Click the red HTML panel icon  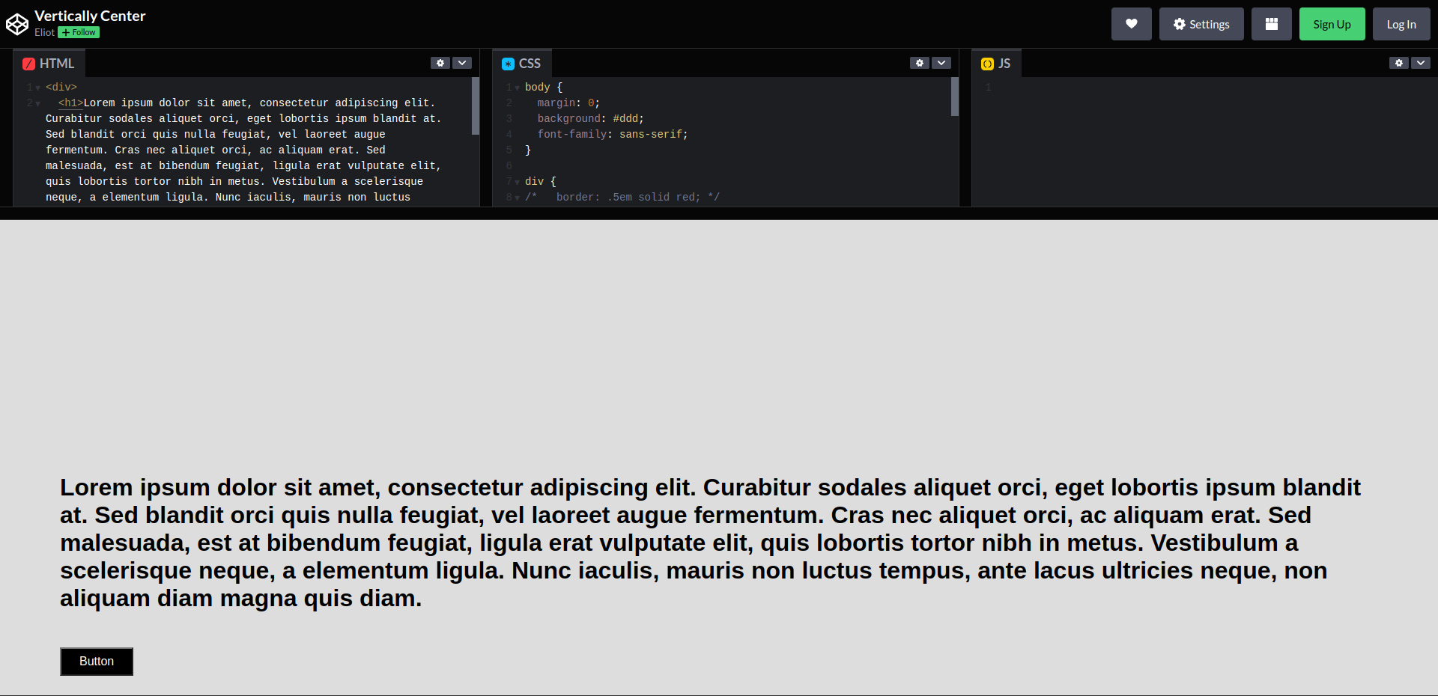(29, 64)
